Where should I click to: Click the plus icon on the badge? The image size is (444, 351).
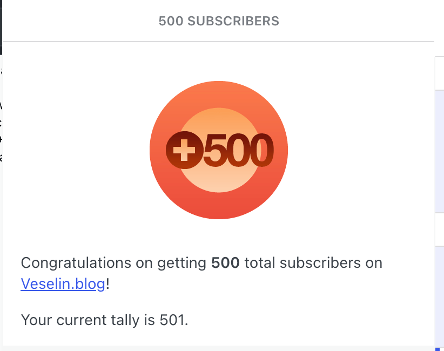pyautogui.click(x=184, y=150)
